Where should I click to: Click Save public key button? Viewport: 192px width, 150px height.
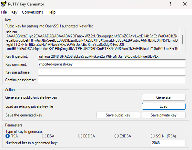point(118,115)
